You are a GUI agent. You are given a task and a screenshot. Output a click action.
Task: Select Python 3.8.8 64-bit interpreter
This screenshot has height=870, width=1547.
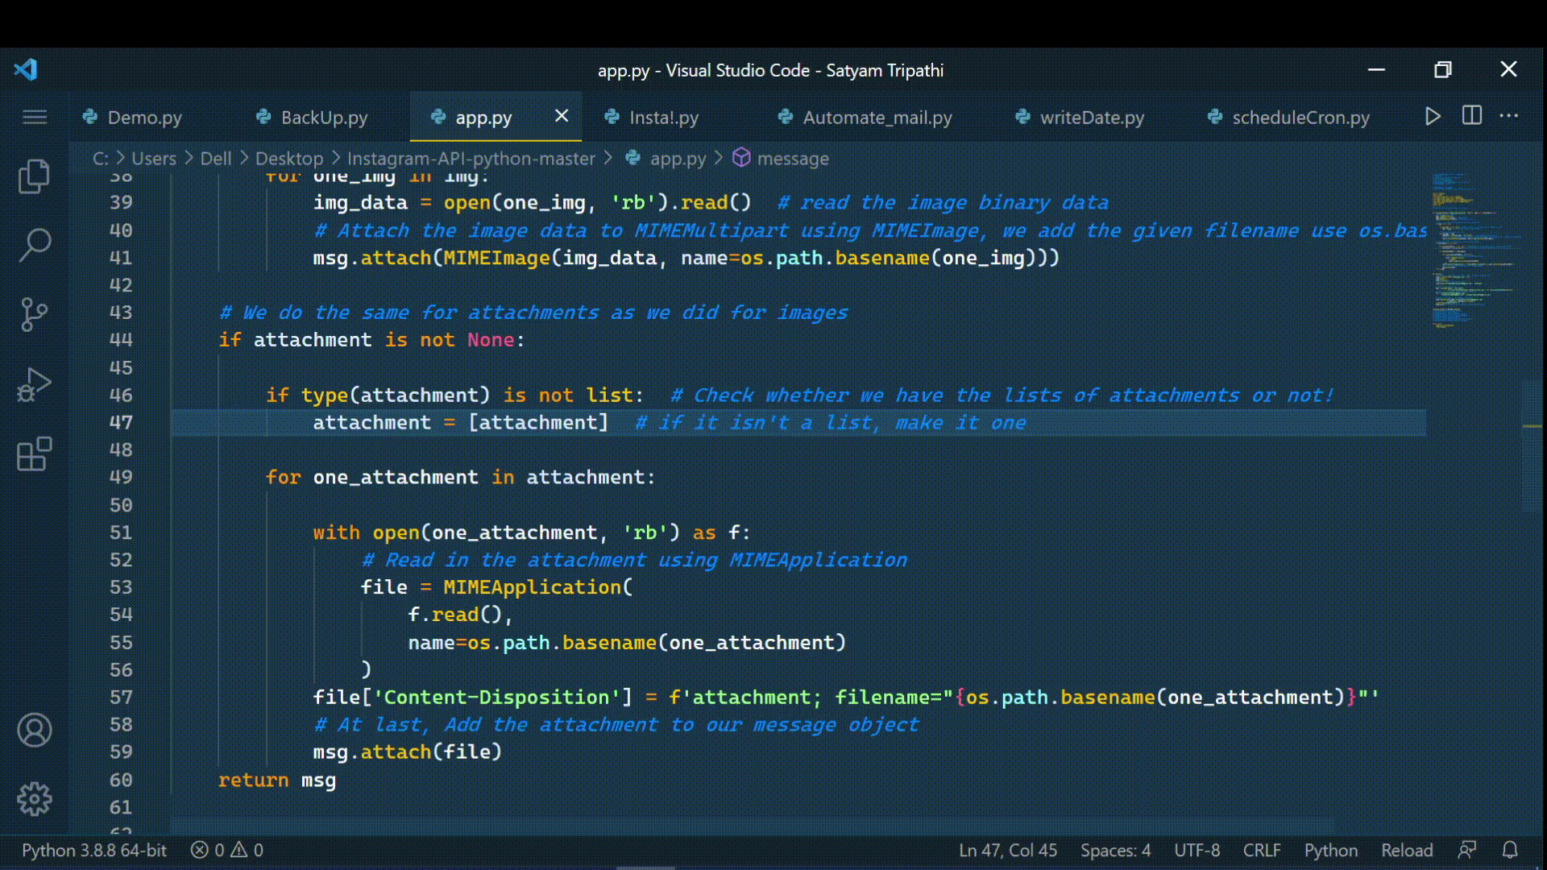point(93,850)
